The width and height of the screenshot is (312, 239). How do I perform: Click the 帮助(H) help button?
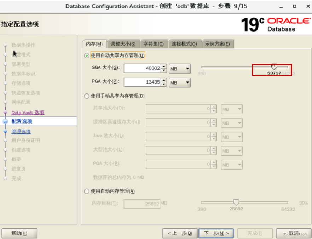(19, 233)
